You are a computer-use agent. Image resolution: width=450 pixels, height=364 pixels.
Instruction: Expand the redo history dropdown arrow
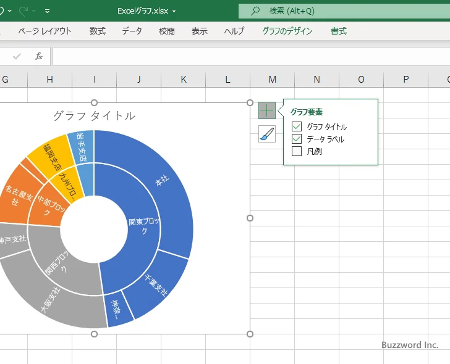click(x=33, y=11)
